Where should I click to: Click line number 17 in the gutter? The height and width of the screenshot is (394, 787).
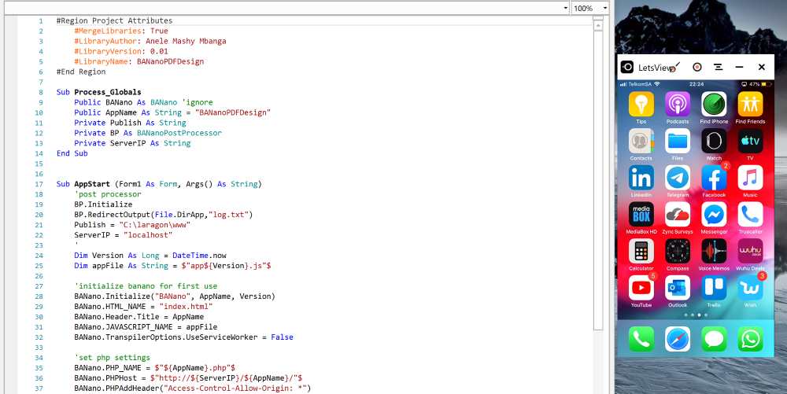click(x=39, y=184)
